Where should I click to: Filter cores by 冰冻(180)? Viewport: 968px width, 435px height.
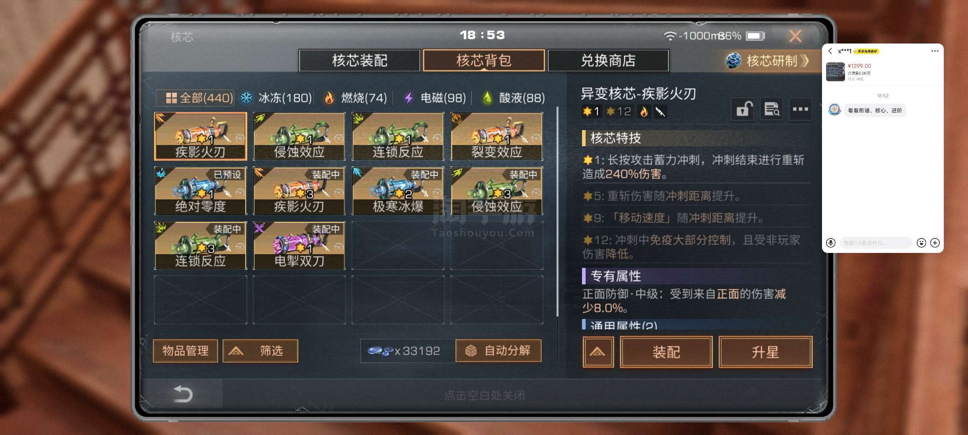coord(276,98)
